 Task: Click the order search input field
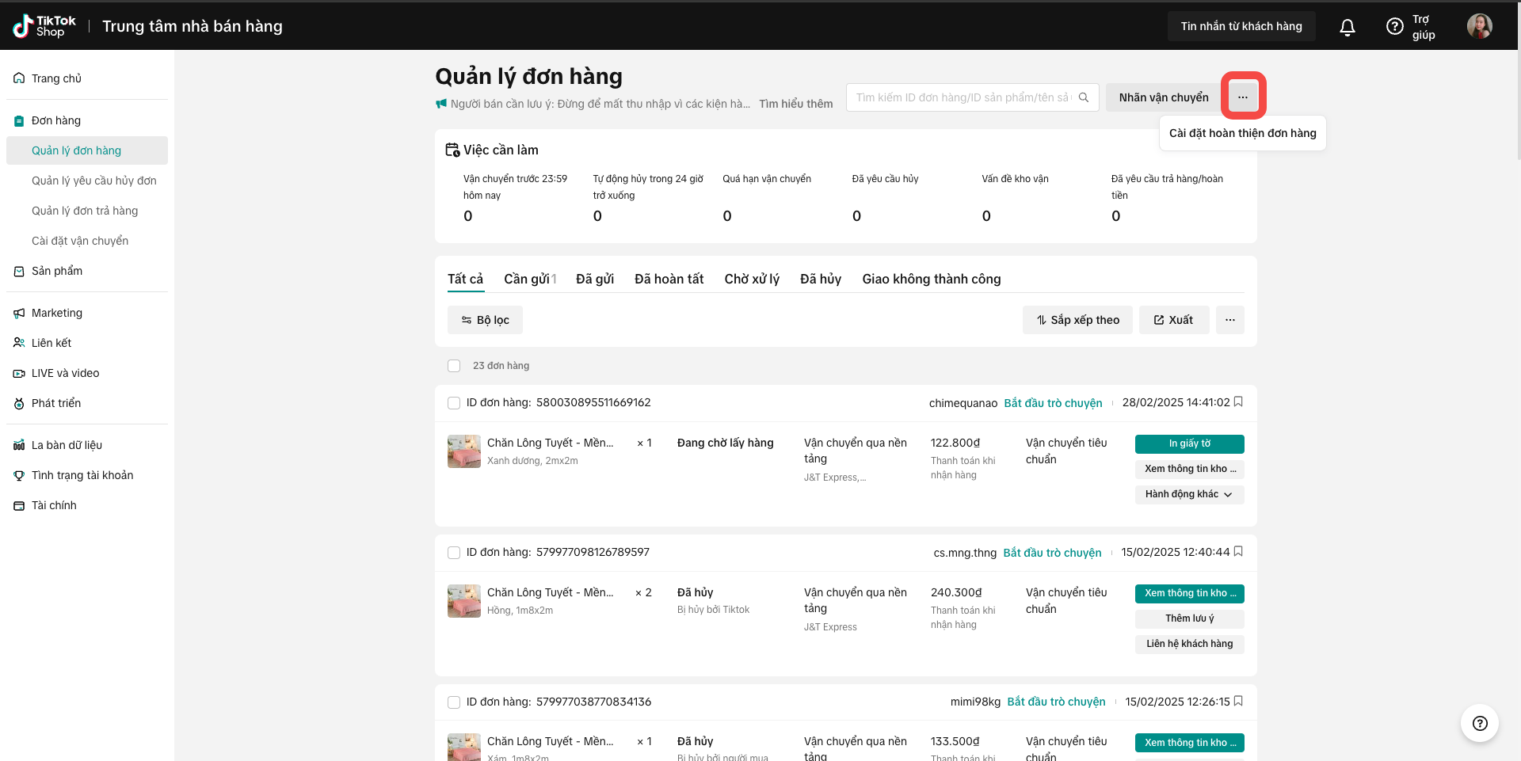(x=962, y=97)
